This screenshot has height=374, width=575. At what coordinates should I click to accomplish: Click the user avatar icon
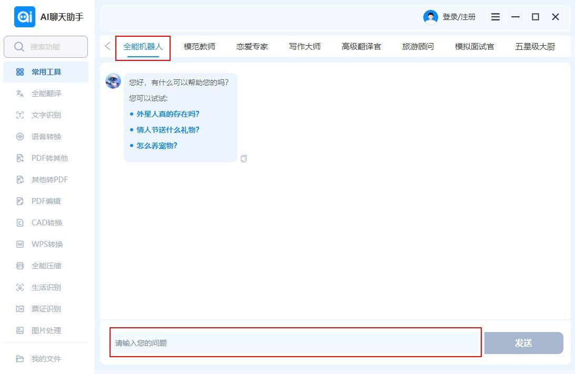[x=431, y=17]
